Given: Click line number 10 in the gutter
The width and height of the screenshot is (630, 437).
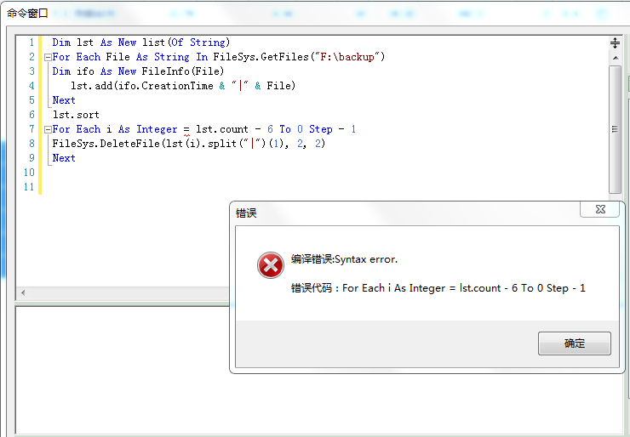Looking at the screenshot, I should click(x=29, y=173).
